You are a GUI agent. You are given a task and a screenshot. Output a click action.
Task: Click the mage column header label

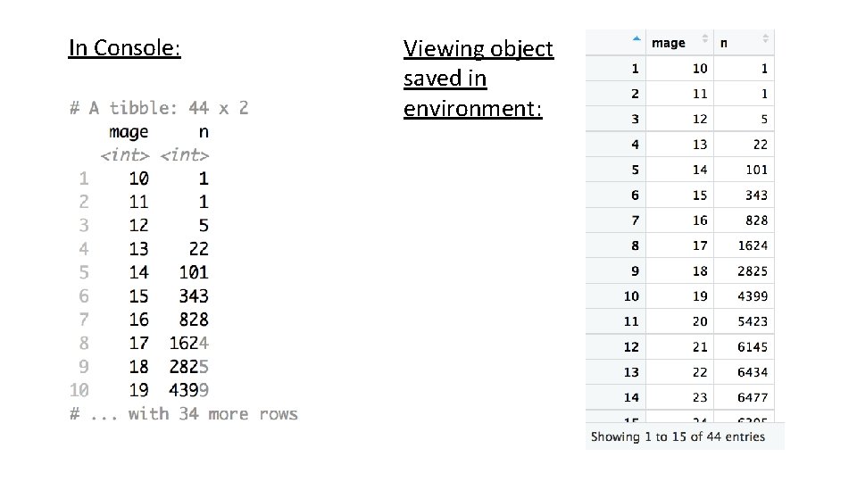pyautogui.click(x=669, y=43)
